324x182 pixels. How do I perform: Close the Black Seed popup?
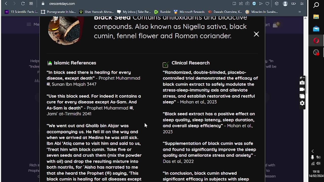click(x=256, y=34)
